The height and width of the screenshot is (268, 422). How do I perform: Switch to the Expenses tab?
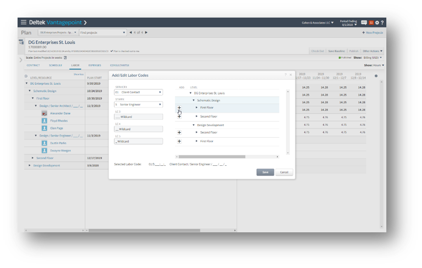click(x=95, y=65)
